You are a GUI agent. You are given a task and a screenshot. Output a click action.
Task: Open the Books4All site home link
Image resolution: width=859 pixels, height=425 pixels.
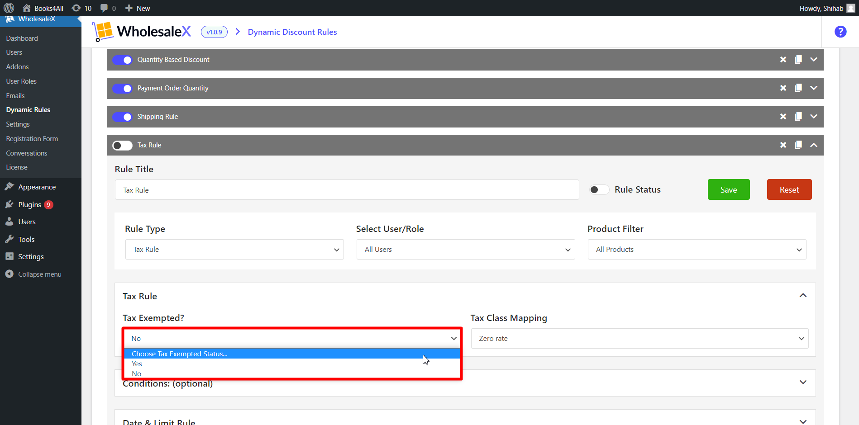pyautogui.click(x=43, y=8)
